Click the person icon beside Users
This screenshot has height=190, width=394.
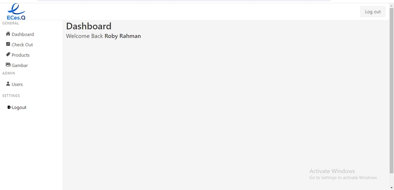(8, 84)
